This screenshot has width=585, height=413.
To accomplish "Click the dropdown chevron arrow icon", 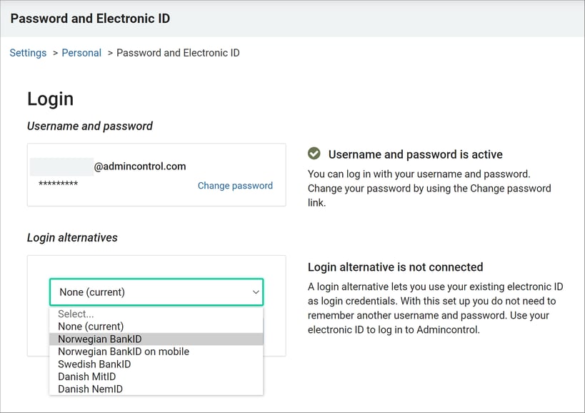I will [256, 292].
